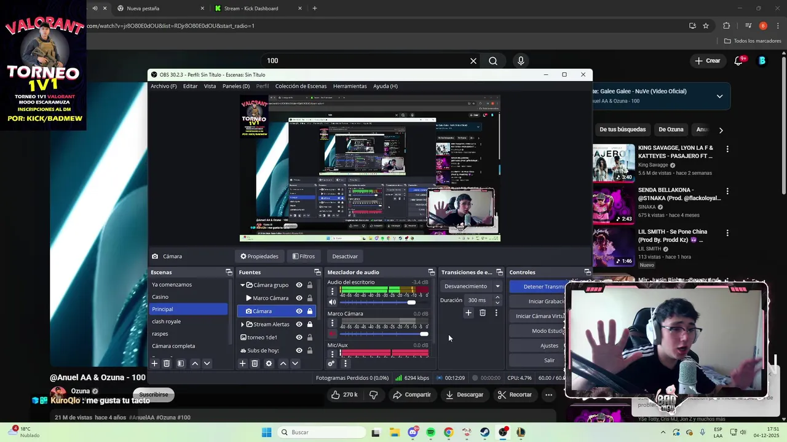Open Audio del escritorio three-dot options
The height and width of the screenshot is (442, 787).
(333, 292)
